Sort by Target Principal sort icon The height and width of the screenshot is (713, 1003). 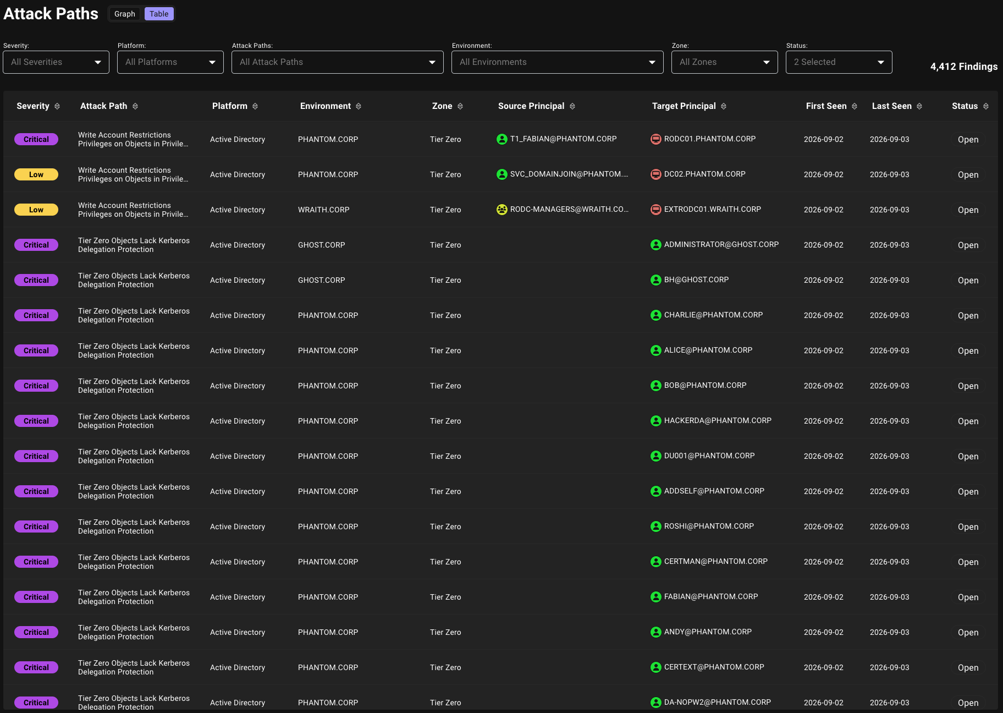(724, 106)
